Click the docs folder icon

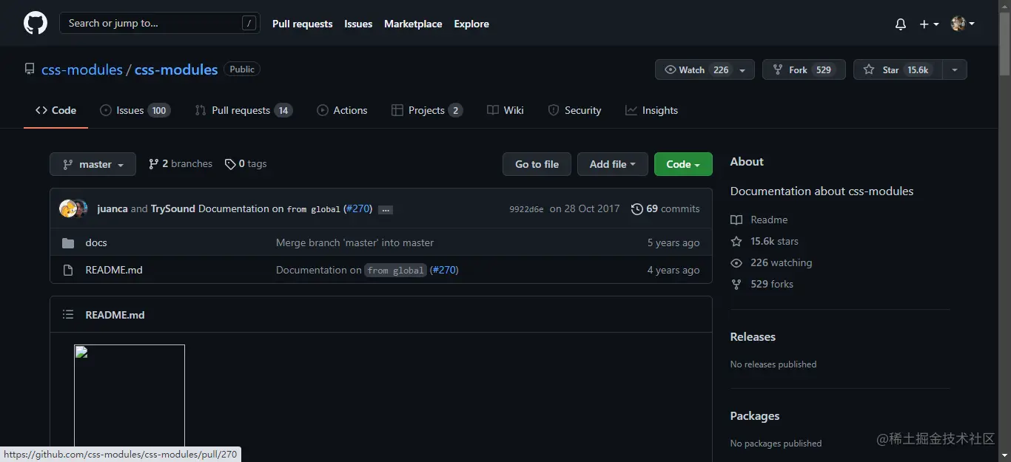click(68, 242)
